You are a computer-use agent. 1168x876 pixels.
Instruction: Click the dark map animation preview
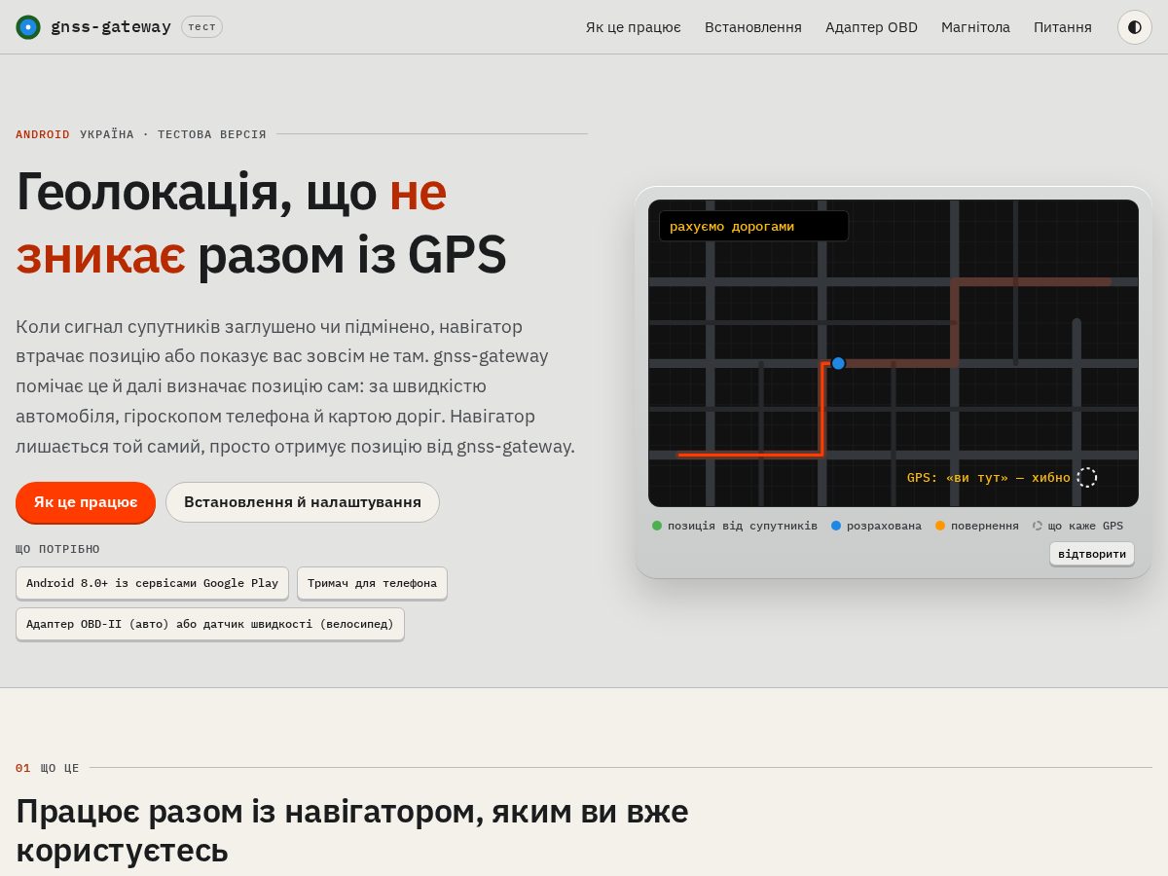click(x=894, y=353)
